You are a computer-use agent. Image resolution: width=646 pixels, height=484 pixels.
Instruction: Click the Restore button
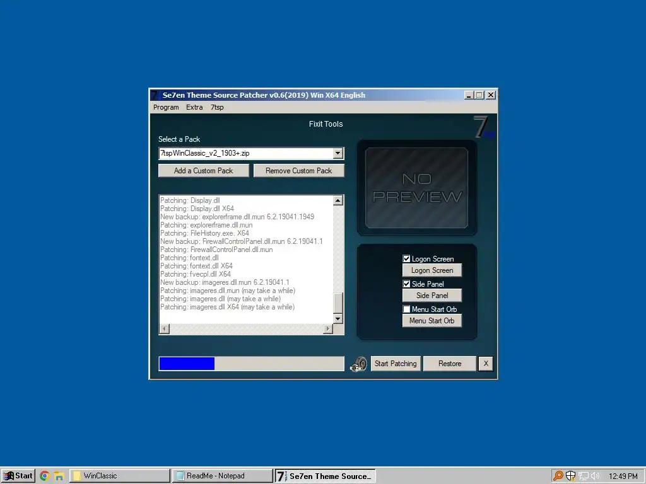point(449,364)
